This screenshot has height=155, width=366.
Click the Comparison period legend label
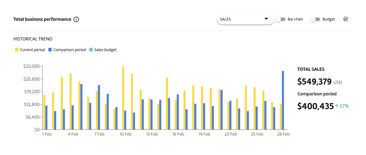(70, 50)
